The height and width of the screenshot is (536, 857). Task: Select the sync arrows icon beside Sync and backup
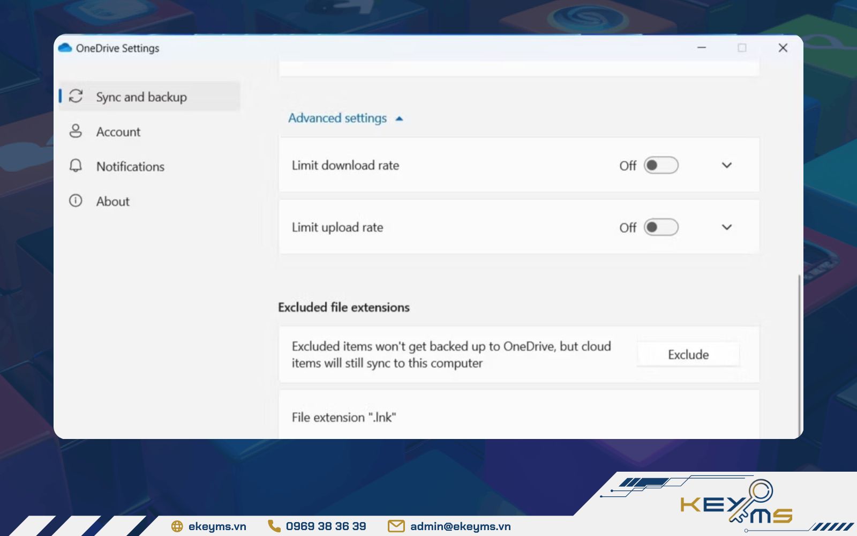pyautogui.click(x=76, y=96)
